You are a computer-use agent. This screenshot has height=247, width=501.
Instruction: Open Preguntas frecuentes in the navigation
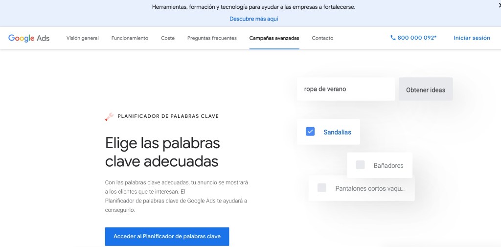coord(212,38)
